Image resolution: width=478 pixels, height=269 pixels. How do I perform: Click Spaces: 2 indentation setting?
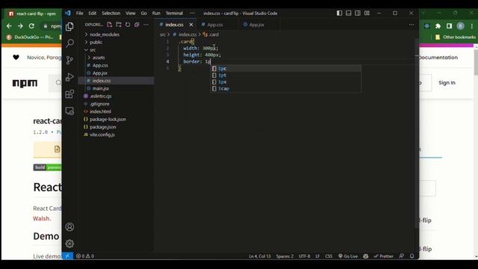coord(285,256)
